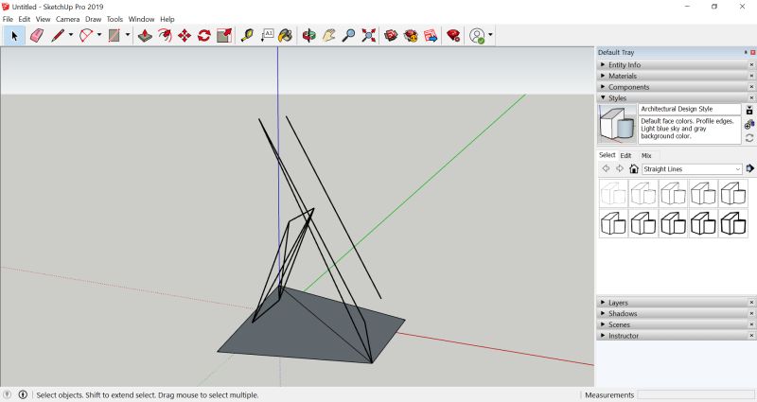Open the Camera menu
The height and width of the screenshot is (402, 757).
click(67, 19)
